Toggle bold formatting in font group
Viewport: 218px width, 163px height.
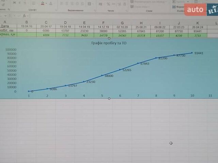[14, 3]
